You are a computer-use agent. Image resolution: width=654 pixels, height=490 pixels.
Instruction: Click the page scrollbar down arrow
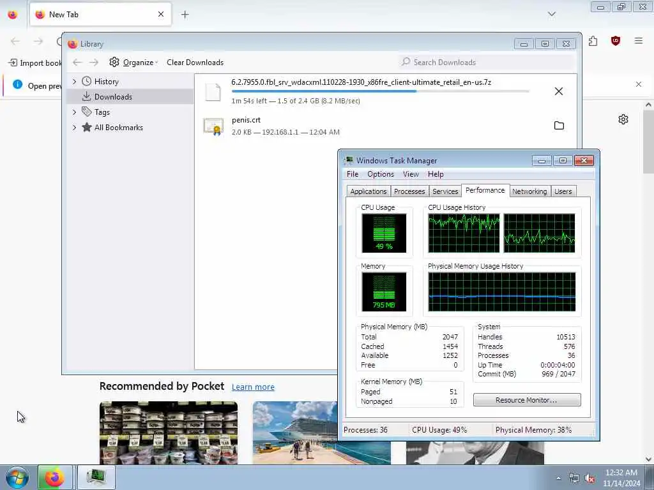(x=648, y=459)
